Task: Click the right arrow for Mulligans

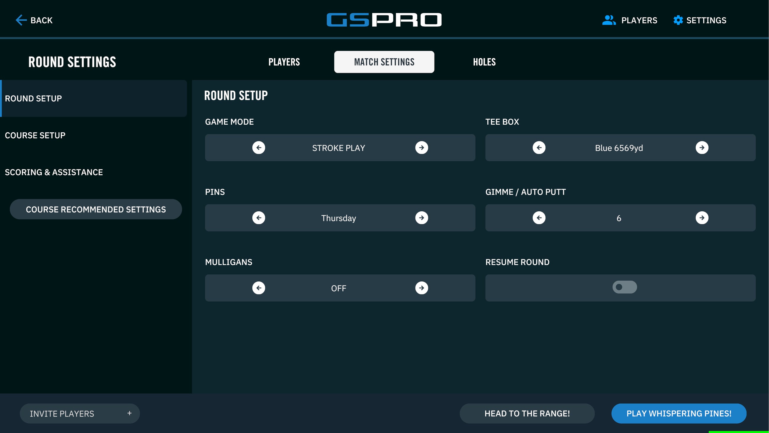Action: coord(421,288)
